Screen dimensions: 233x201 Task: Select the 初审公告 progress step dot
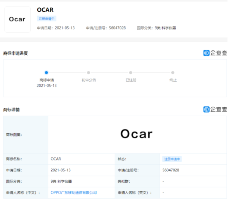89,72
